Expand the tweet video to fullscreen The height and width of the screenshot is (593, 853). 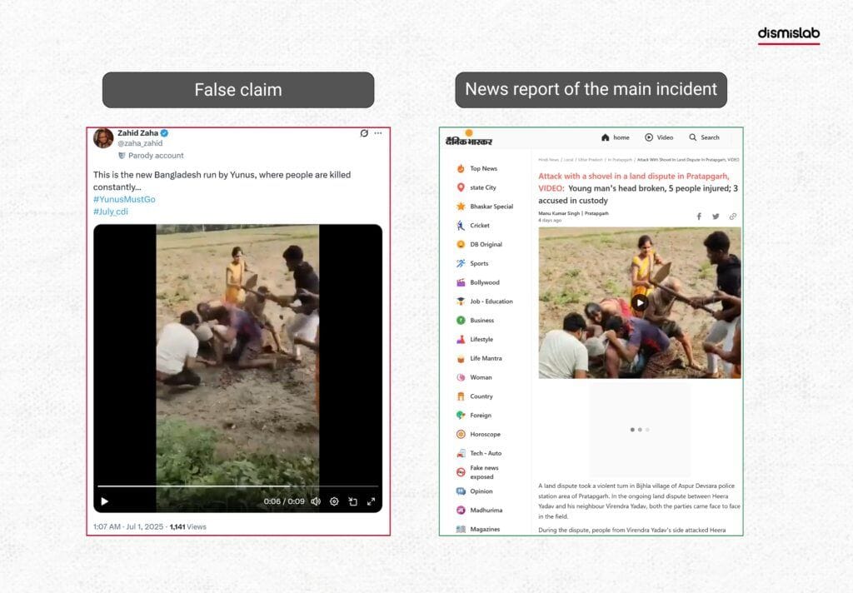(x=371, y=501)
